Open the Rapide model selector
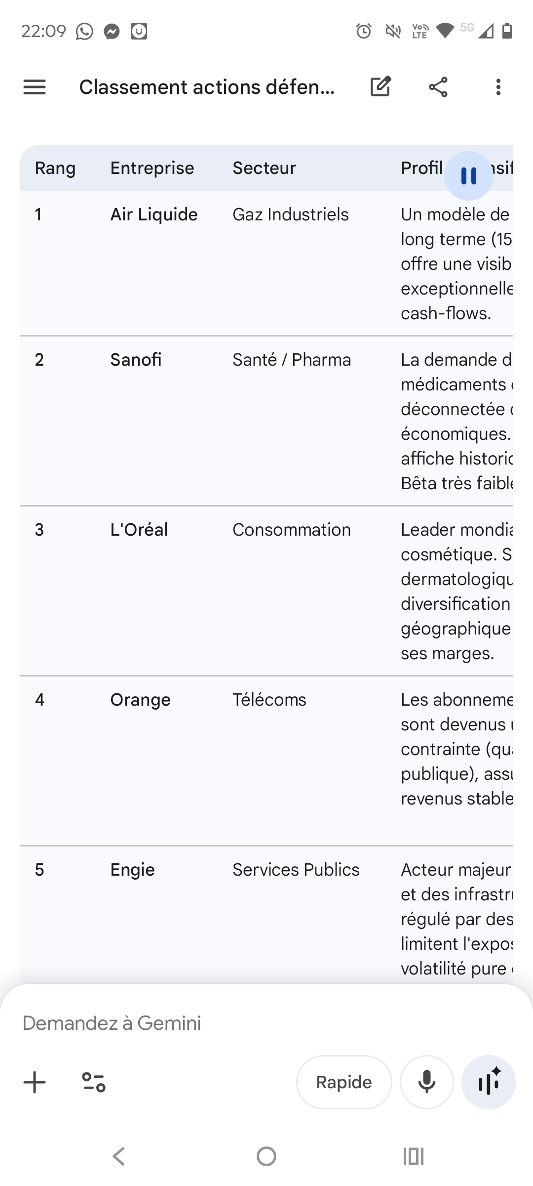Image resolution: width=533 pixels, height=1186 pixels. 344,1082
